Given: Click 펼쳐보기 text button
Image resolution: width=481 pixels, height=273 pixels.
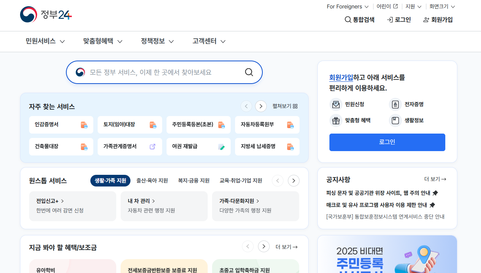Looking at the screenshot, I should [x=282, y=106].
